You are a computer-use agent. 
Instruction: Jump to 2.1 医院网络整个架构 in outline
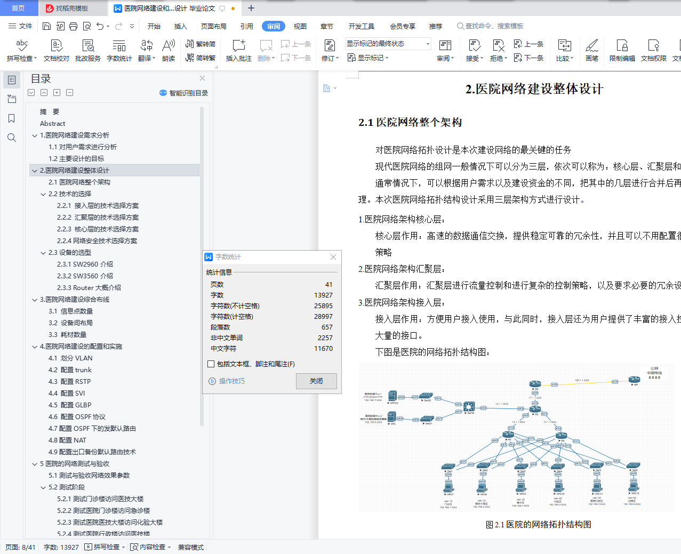[x=79, y=182]
